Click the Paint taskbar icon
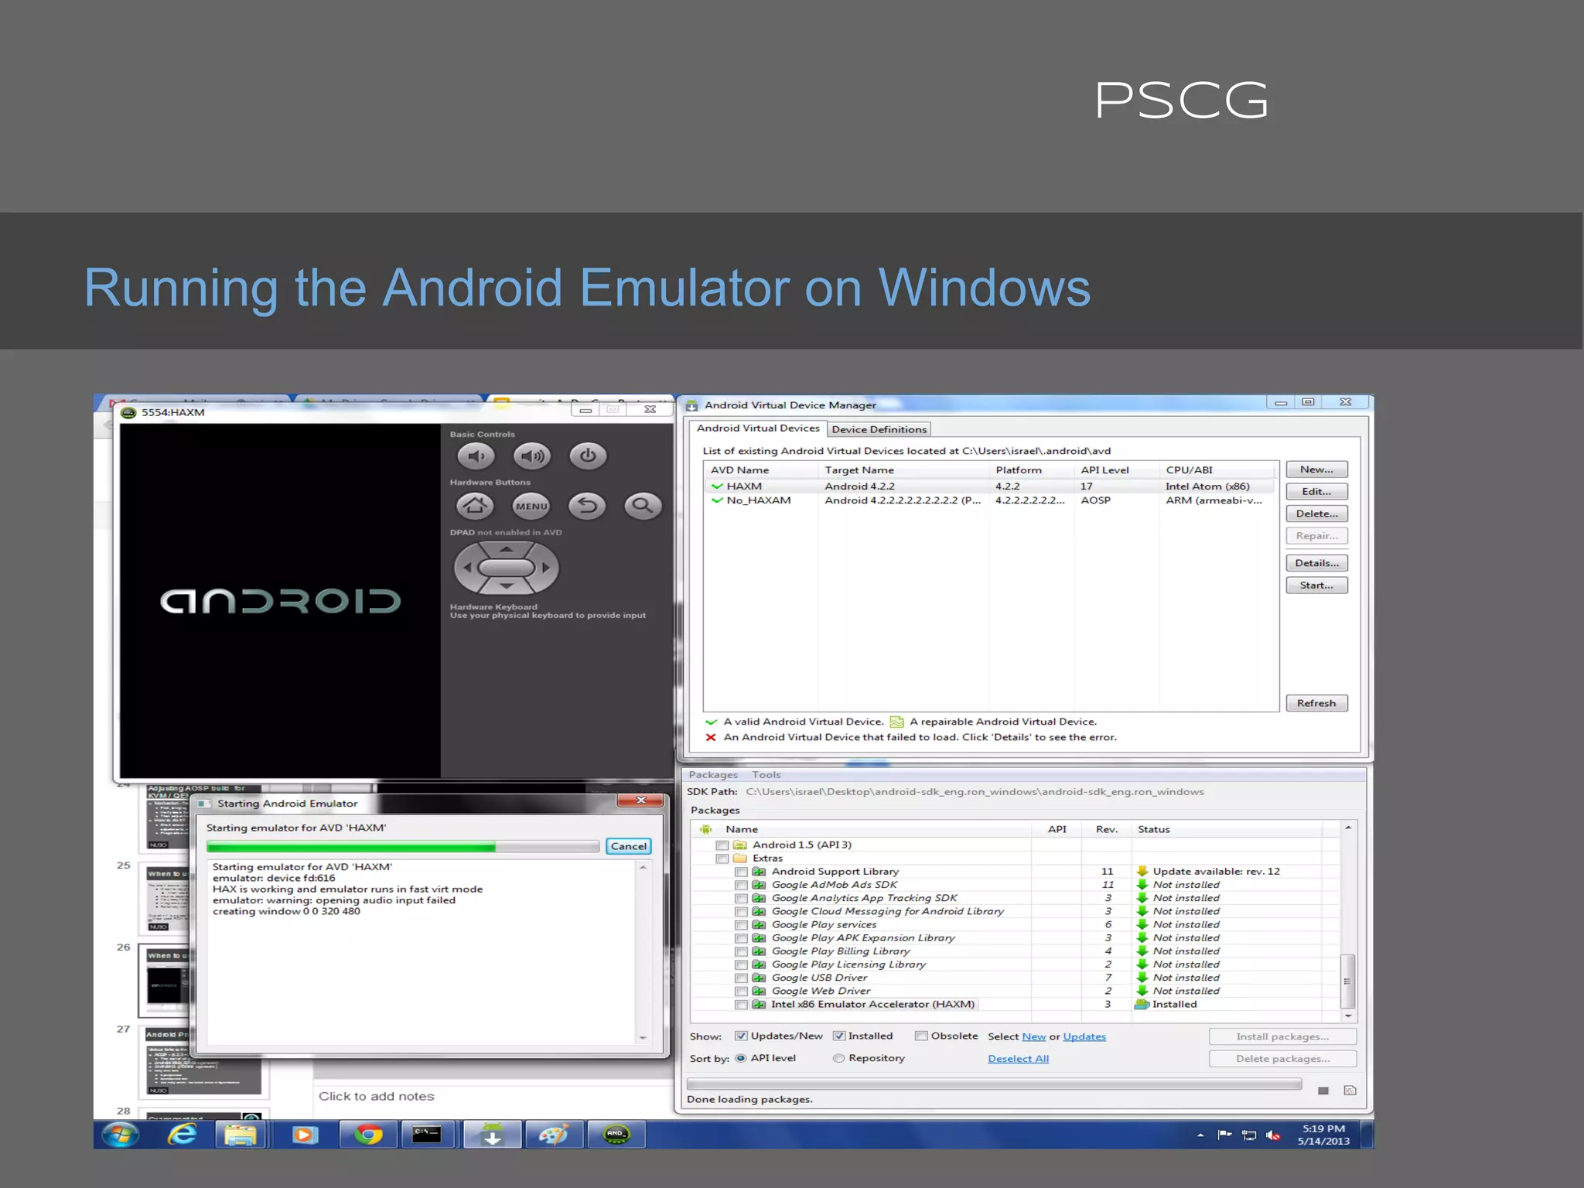The image size is (1584, 1188). point(554,1135)
